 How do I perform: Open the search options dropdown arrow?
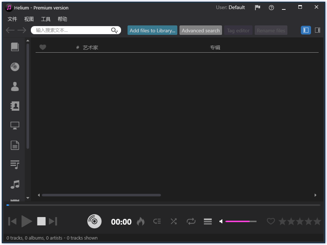pyautogui.click(x=117, y=32)
